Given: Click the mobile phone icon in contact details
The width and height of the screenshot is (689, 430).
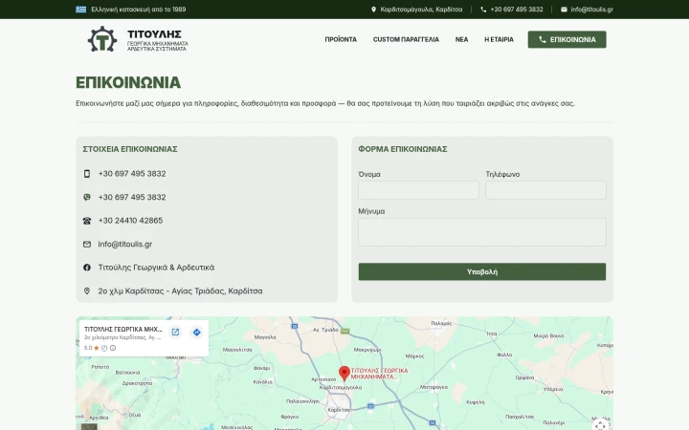Looking at the screenshot, I should 87,174.
